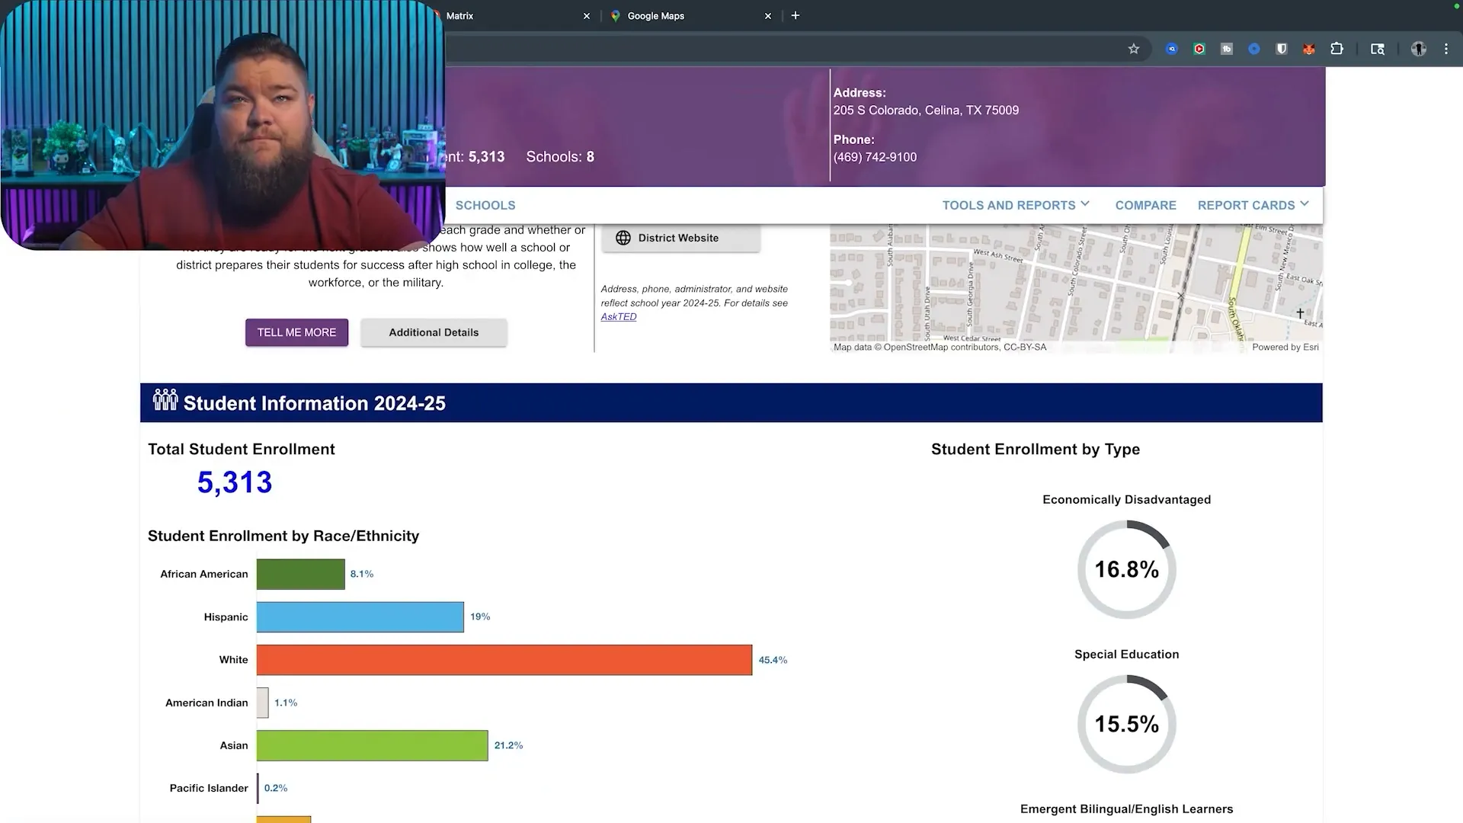Open the tab search side panel icon
1463x823 pixels.
1378,49
